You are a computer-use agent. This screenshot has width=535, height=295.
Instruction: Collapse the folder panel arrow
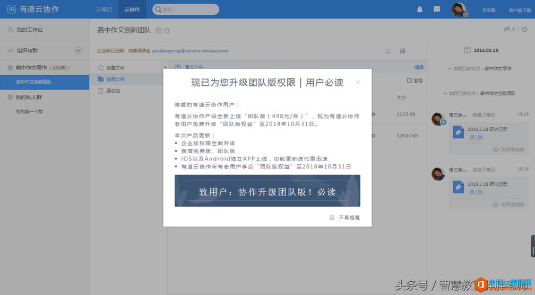point(165,67)
